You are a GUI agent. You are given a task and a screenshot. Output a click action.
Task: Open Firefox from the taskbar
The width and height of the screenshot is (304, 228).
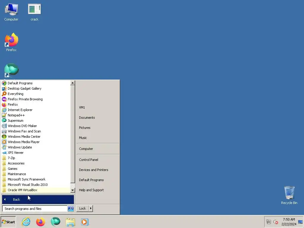pos(40,222)
